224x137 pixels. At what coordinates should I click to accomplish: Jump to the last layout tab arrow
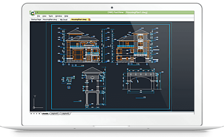click(39, 114)
